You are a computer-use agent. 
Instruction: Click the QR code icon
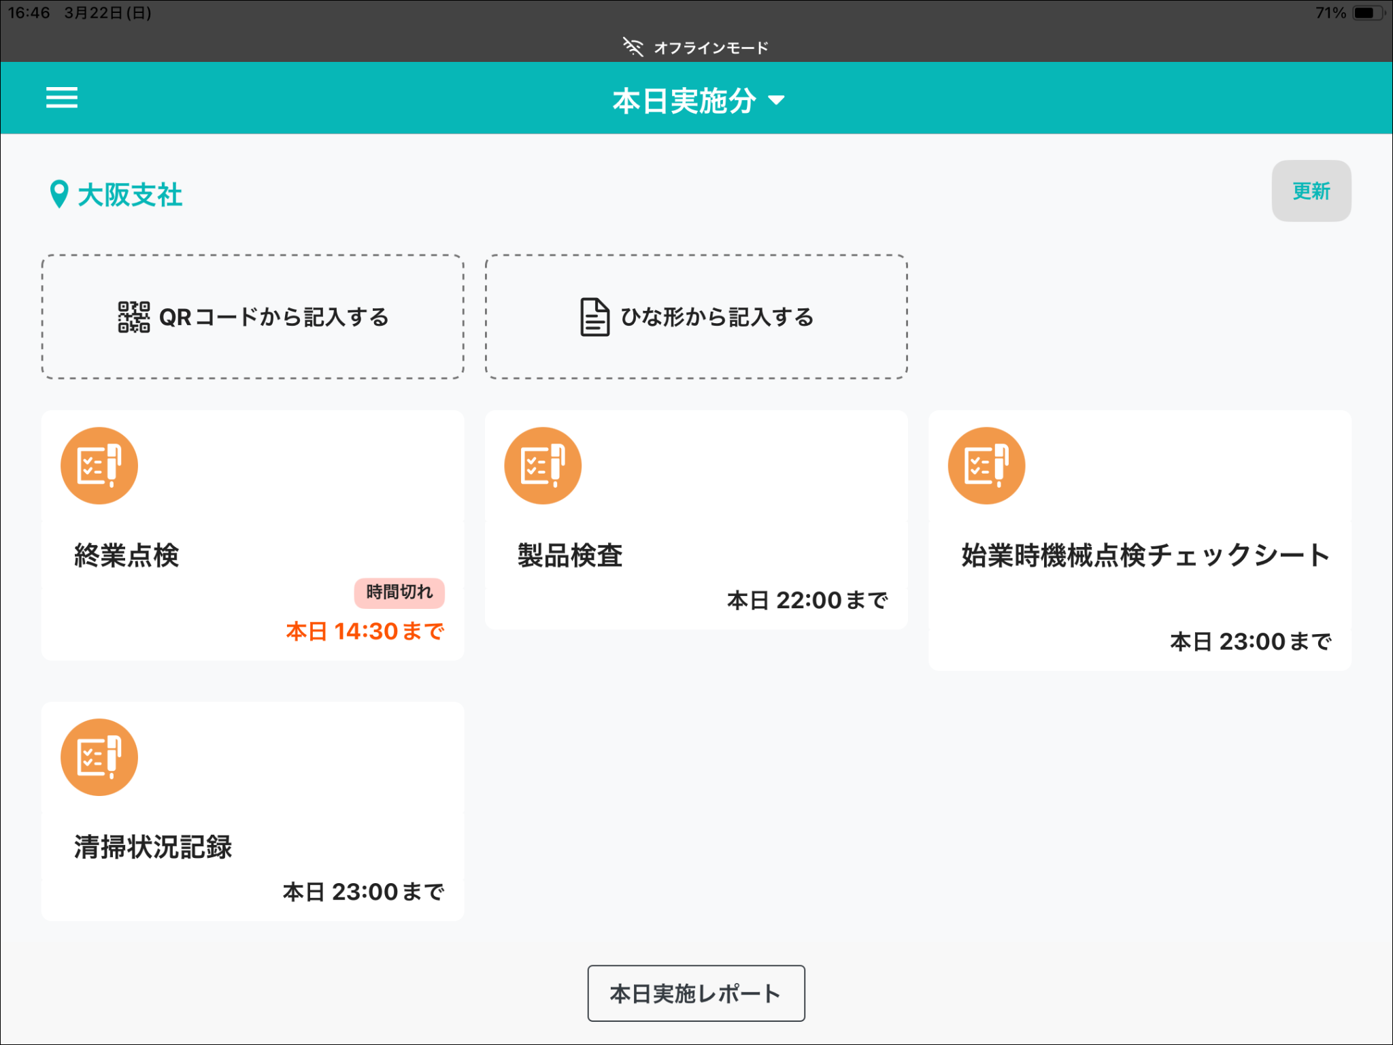(133, 317)
